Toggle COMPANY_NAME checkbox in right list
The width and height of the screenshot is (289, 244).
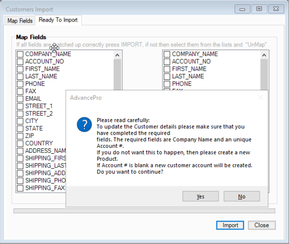point(167,54)
